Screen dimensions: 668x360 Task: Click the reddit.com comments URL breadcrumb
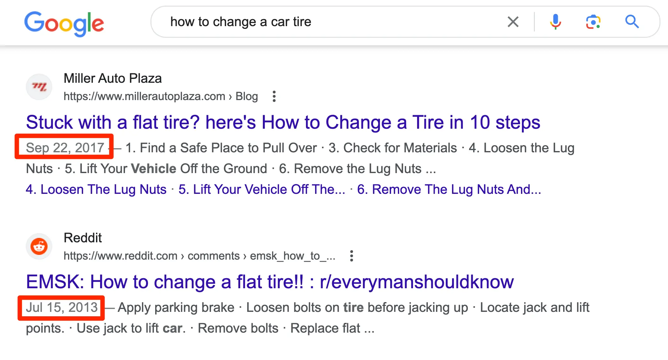[x=199, y=256]
